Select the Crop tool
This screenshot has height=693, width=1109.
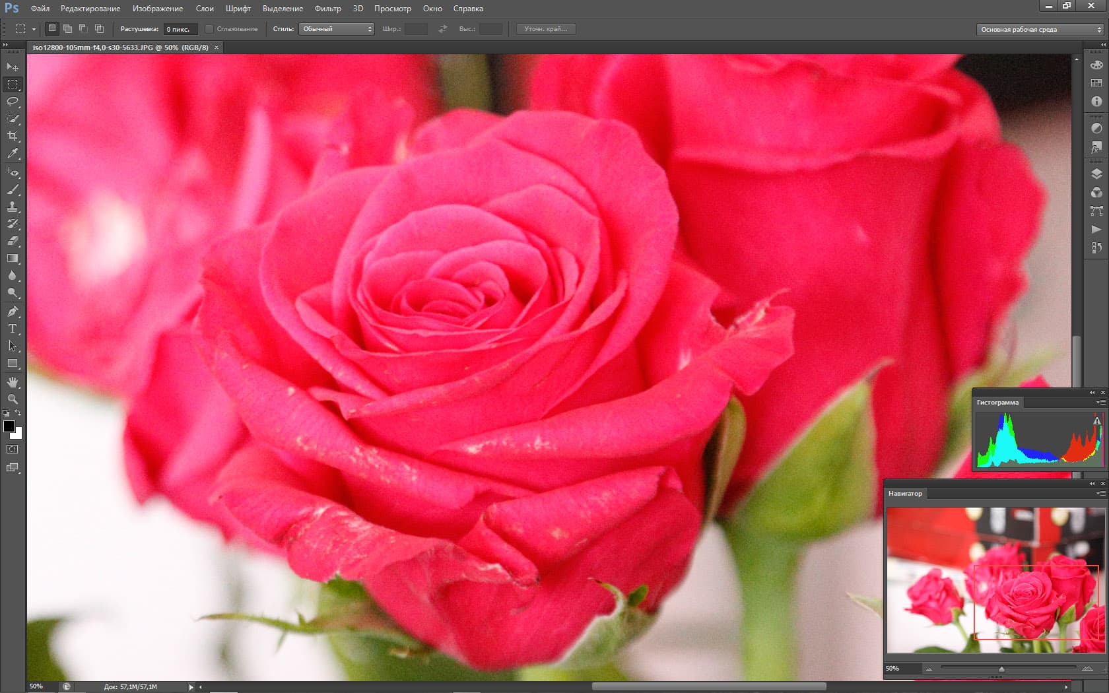pos(13,136)
